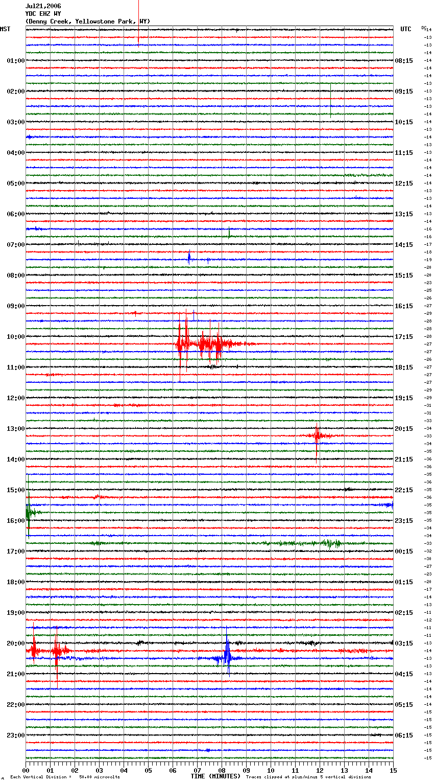Screen dimensions: 434x784
Task: Click the MST label "07:00"
Action: pos(16,245)
